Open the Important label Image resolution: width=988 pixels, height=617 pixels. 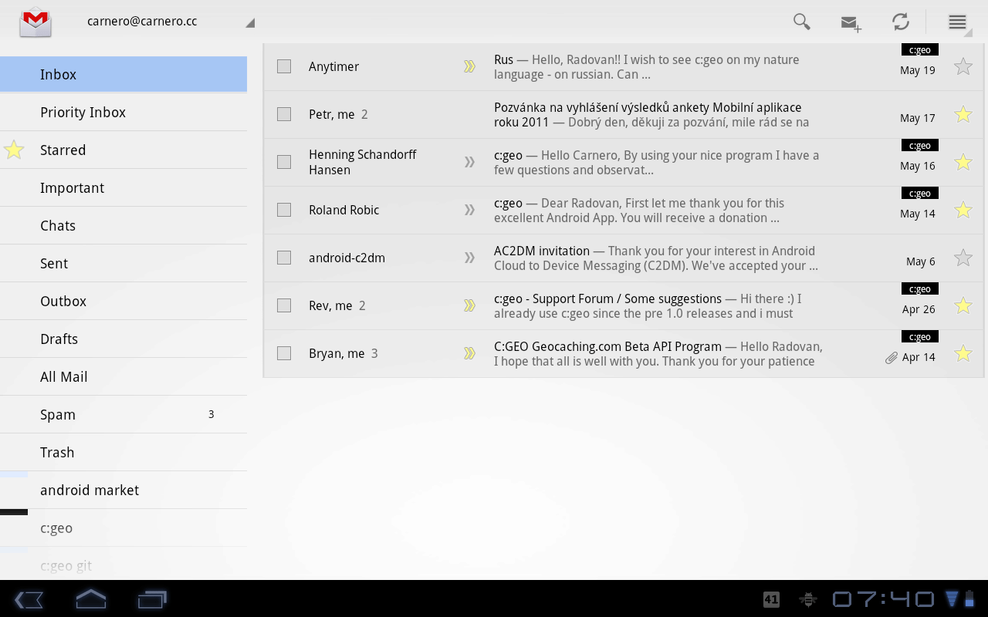coord(123,188)
